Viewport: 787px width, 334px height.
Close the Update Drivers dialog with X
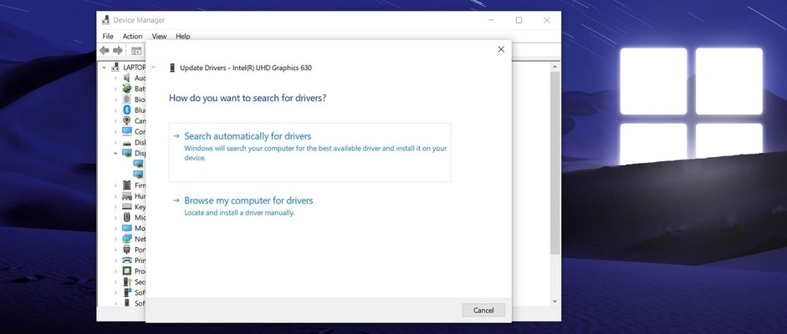pos(501,49)
